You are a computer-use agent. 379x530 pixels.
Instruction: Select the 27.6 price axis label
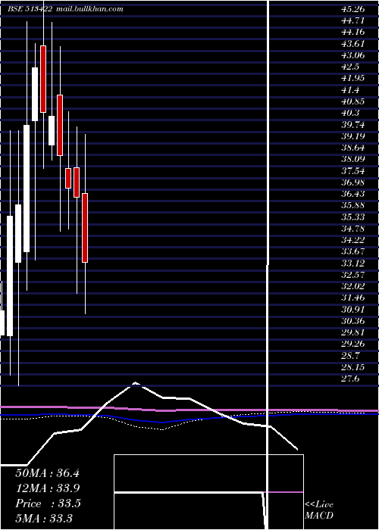pos(350,379)
